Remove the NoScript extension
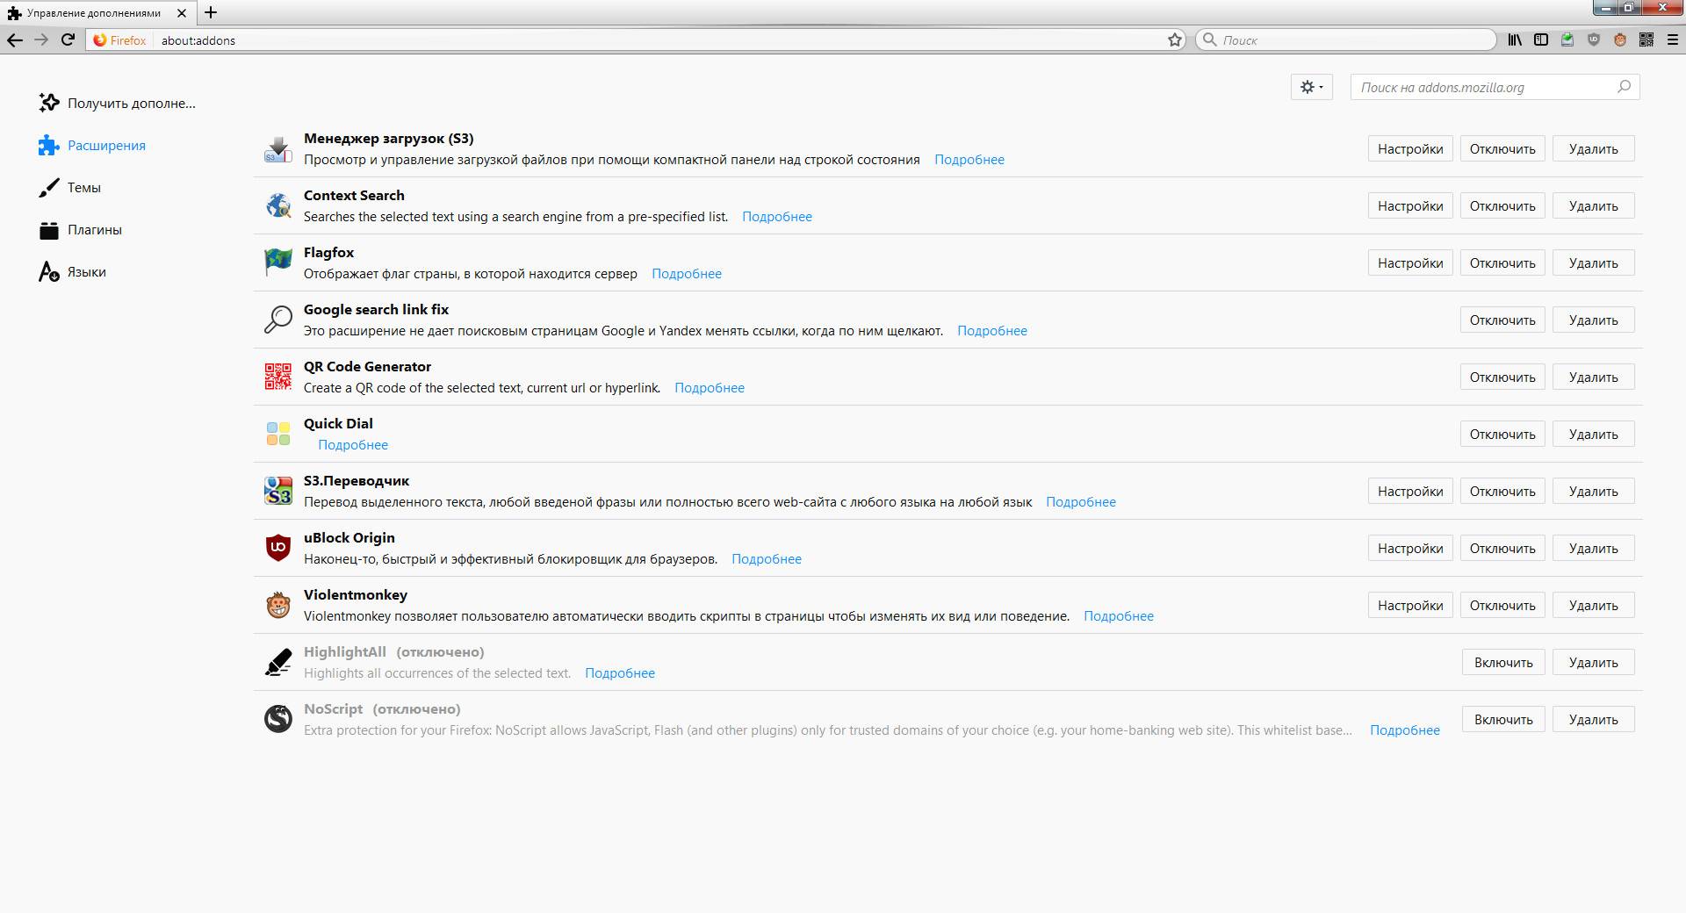Image resolution: width=1686 pixels, height=913 pixels. pyautogui.click(x=1593, y=719)
